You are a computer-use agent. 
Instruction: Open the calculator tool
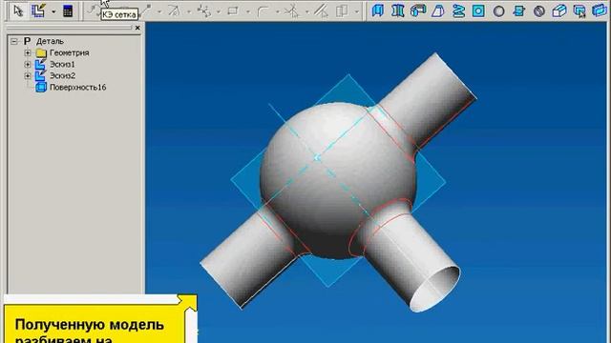click(68, 10)
